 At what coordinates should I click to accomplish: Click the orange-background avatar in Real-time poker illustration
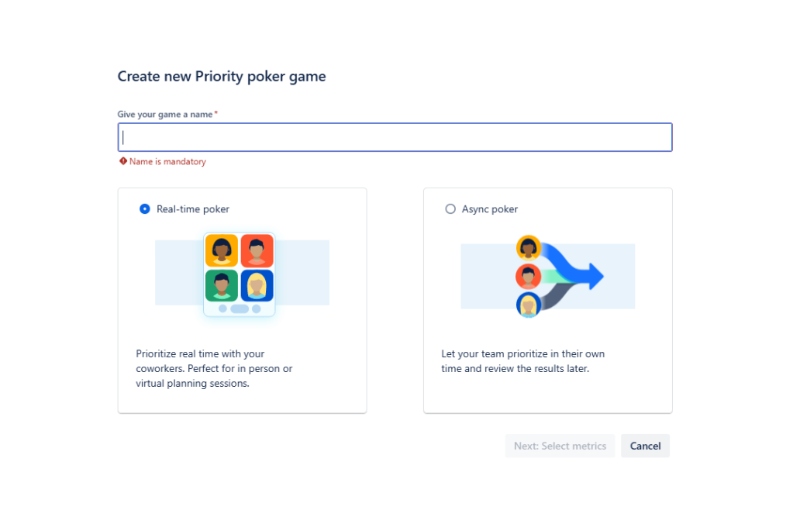coord(222,250)
